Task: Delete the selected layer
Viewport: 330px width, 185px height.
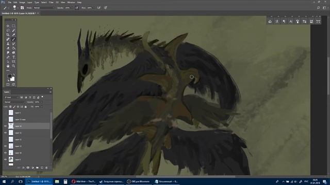Action: pos(46,168)
